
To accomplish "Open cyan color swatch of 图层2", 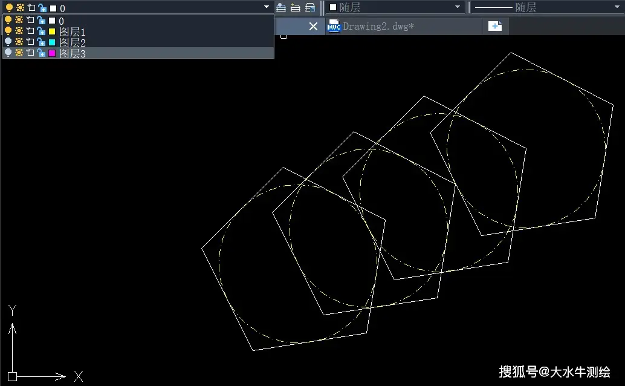I will coord(52,42).
